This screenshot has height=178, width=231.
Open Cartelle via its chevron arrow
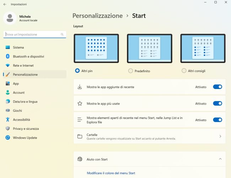click(x=220, y=137)
